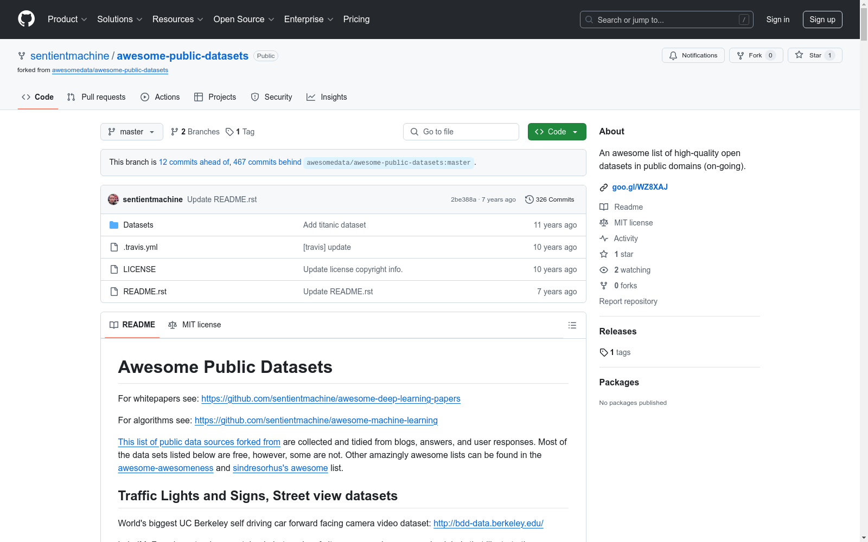
Task: Open the master branch selector dropdown
Action: click(132, 132)
